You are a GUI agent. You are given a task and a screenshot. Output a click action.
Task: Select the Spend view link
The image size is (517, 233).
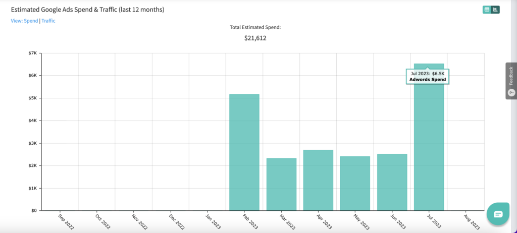coord(31,21)
